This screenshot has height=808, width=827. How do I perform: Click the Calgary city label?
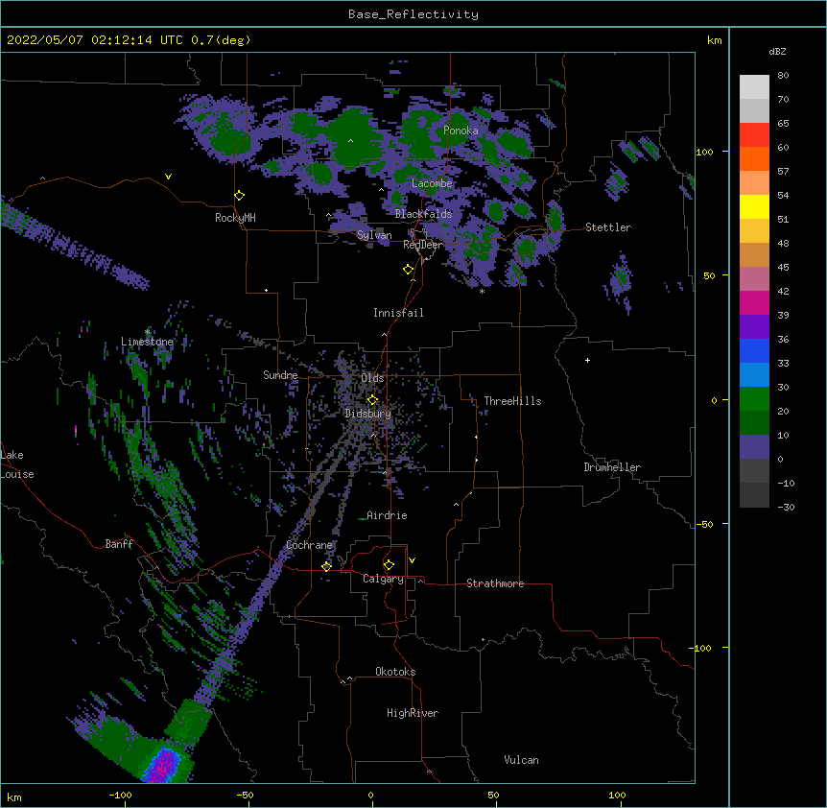(x=383, y=579)
